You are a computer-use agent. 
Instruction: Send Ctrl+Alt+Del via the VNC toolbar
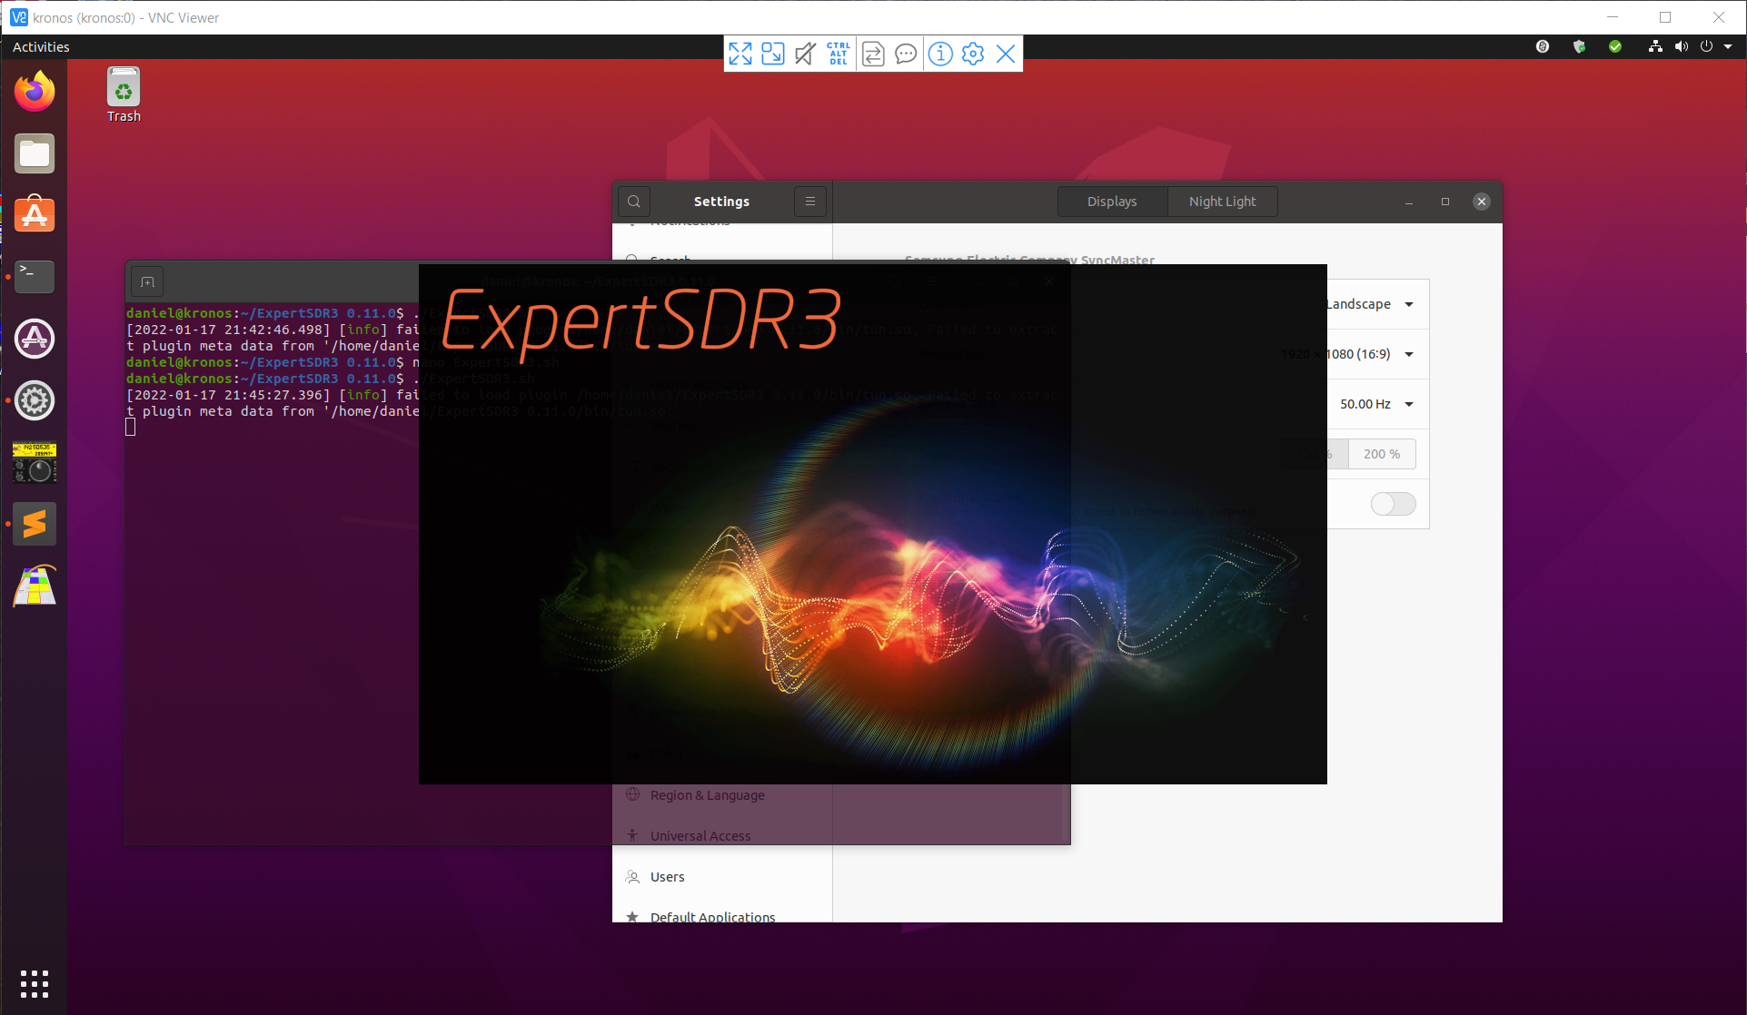pos(838,54)
